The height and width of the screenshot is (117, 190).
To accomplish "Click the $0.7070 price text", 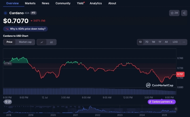I will [16, 21].
